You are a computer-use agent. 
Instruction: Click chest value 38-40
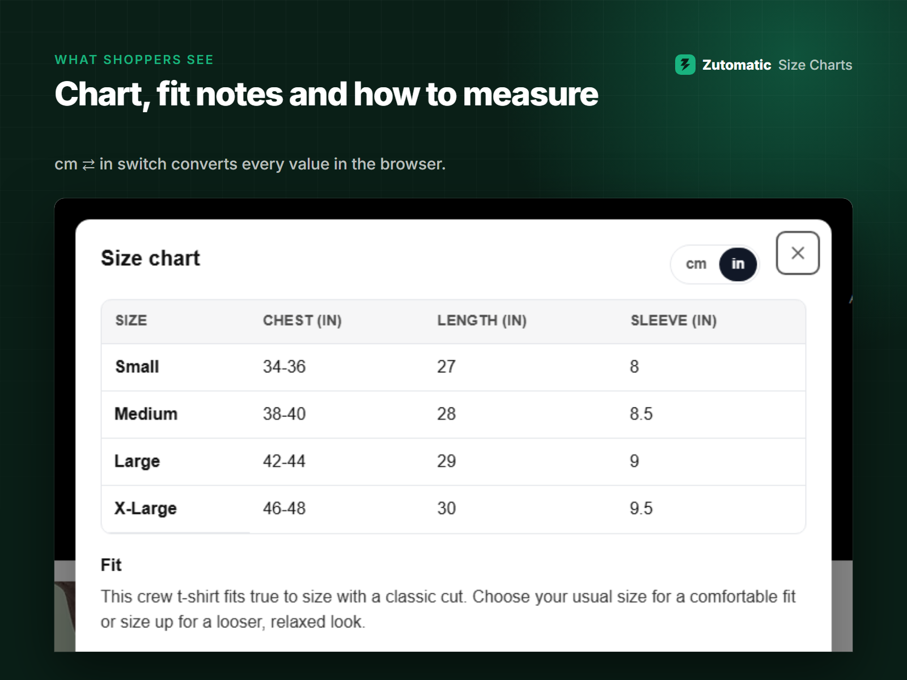coord(284,414)
